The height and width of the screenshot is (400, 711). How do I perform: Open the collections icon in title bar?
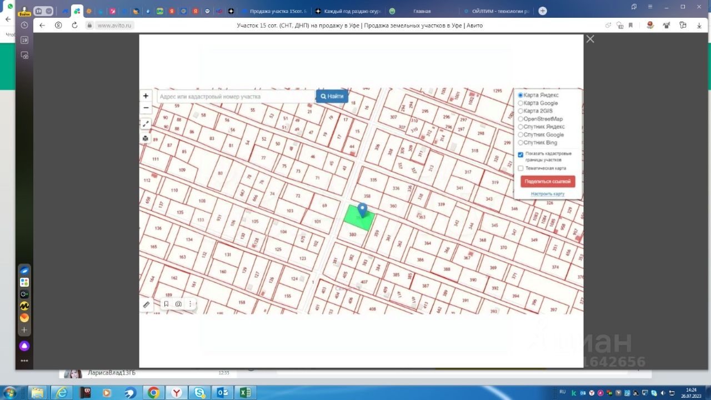pyautogui.click(x=634, y=7)
